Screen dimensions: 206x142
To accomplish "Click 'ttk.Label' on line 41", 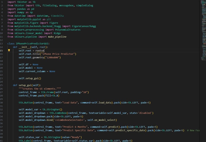I will pos(25,141).
